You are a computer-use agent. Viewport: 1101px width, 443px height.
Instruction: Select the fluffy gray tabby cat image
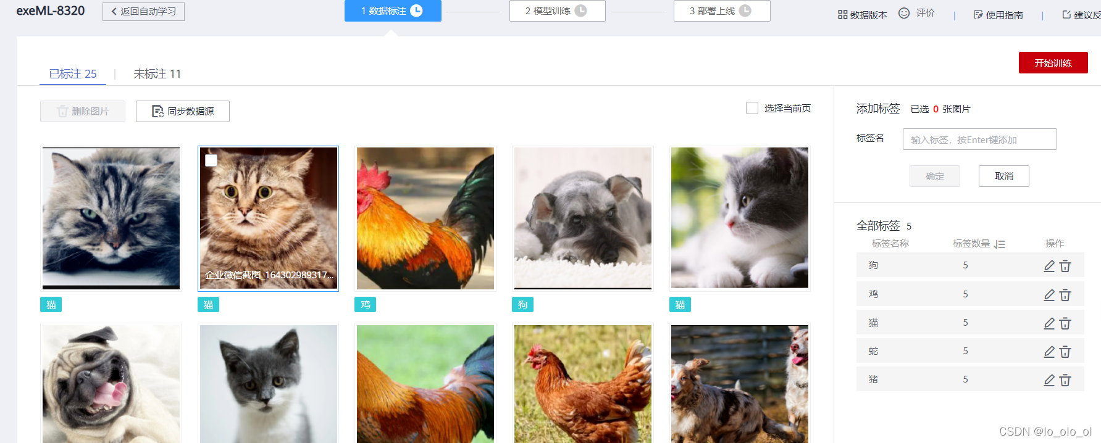tap(111, 218)
